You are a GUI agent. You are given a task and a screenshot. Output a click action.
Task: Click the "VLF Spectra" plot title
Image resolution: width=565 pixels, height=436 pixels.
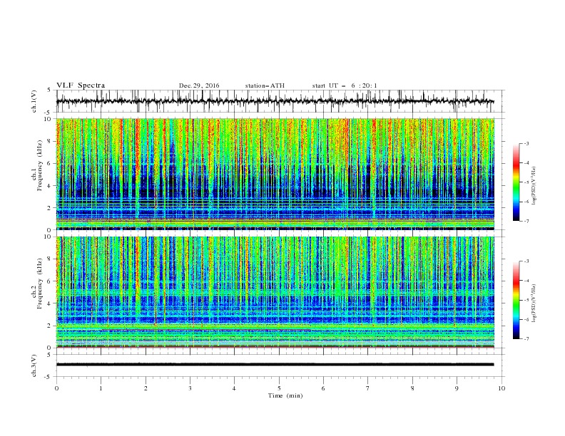point(81,85)
